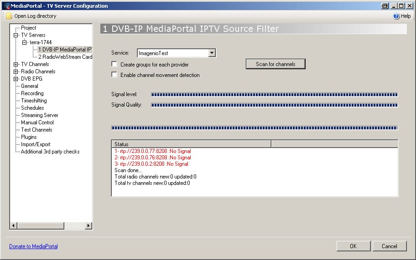This screenshot has width=416, height=260.
Task: Open the Service dropdown list
Action: point(212,53)
